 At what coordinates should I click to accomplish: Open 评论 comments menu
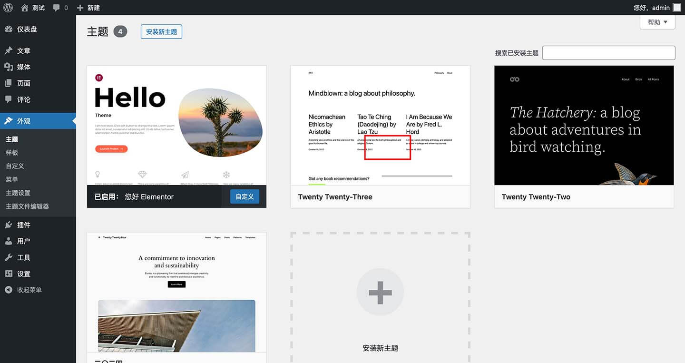[x=38, y=99]
